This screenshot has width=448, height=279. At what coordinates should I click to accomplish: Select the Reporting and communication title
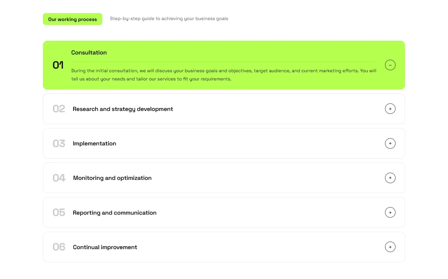tap(114, 213)
